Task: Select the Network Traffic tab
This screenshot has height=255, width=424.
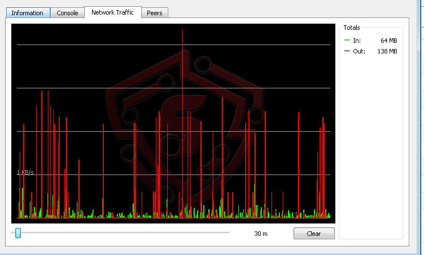Action: coord(112,12)
